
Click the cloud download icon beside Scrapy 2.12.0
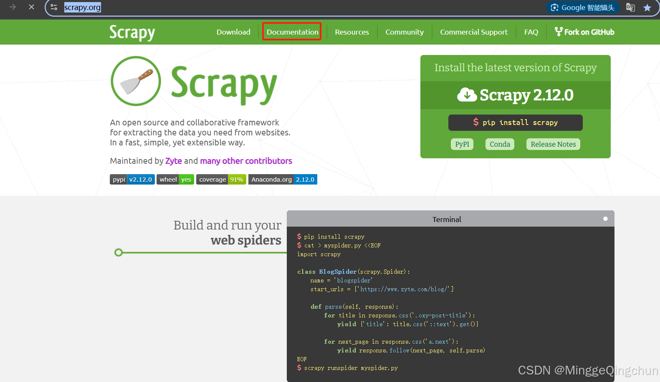tap(467, 95)
